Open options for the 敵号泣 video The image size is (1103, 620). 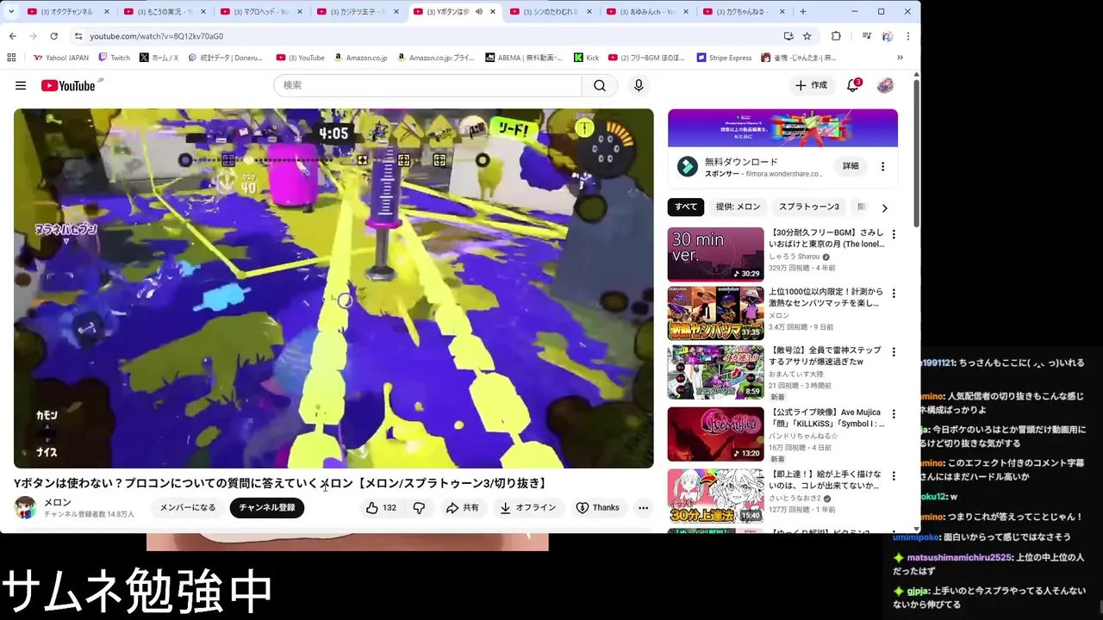click(894, 352)
